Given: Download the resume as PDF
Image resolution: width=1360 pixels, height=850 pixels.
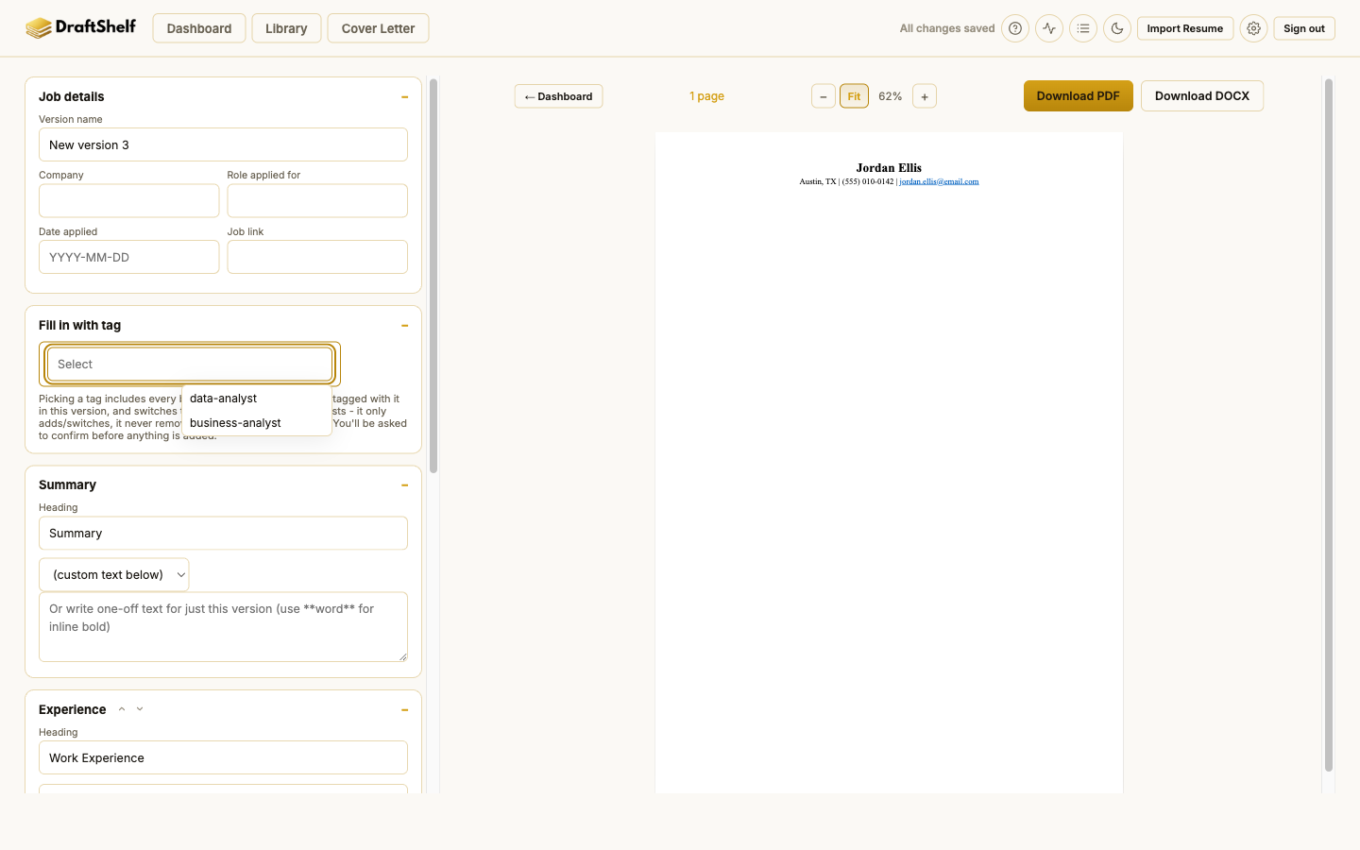Looking at the screenshot, I should [x=1079, y=96].
